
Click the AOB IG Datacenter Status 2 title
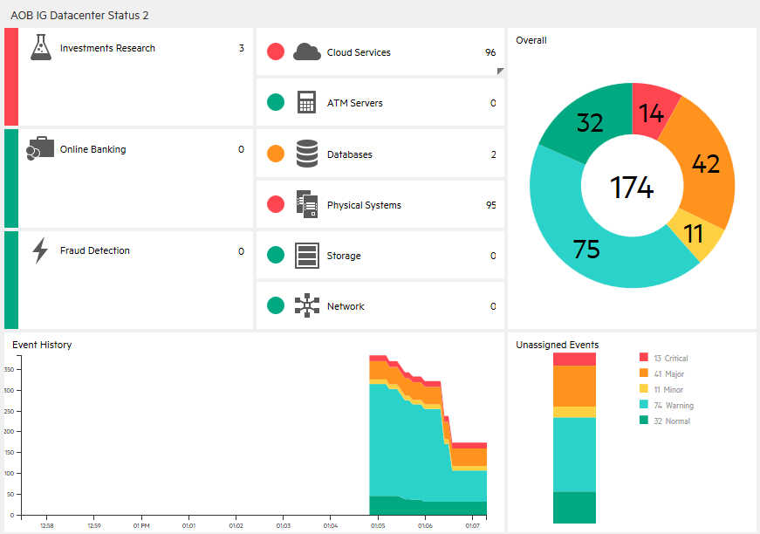(79, 16)
